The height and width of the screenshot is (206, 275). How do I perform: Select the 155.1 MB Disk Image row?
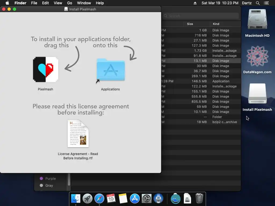click(x=201, y=91)
